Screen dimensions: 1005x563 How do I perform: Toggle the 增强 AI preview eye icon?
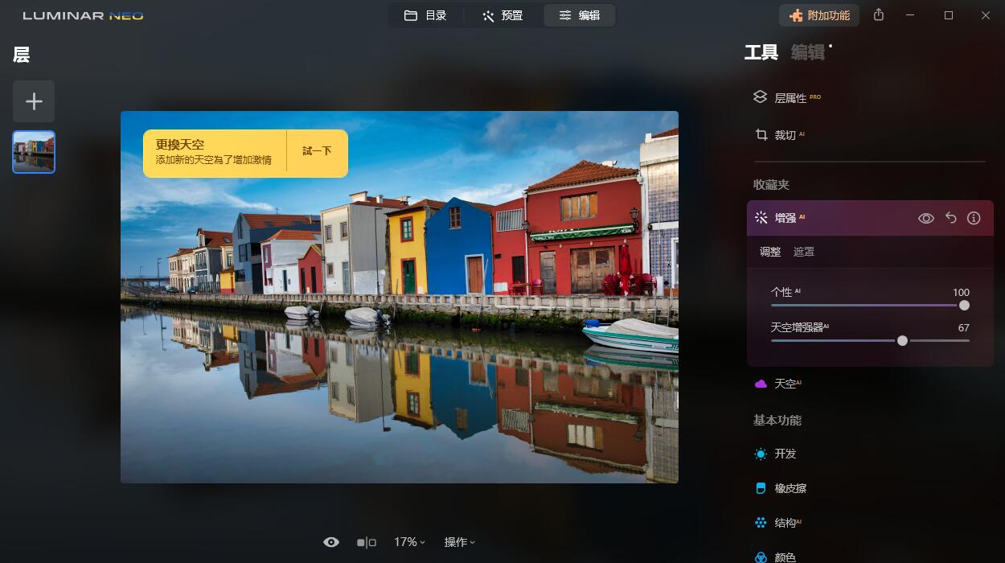coord(926,217)
